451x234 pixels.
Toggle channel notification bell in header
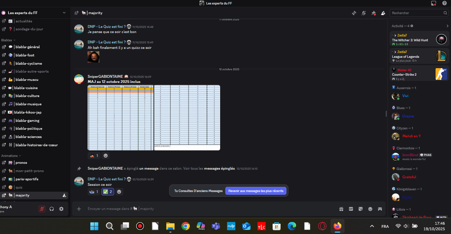click(364, 13)
